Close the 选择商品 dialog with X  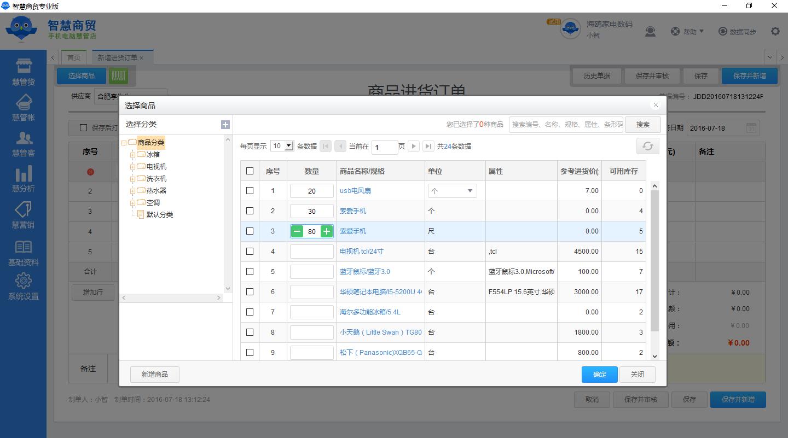pos(656,105)
